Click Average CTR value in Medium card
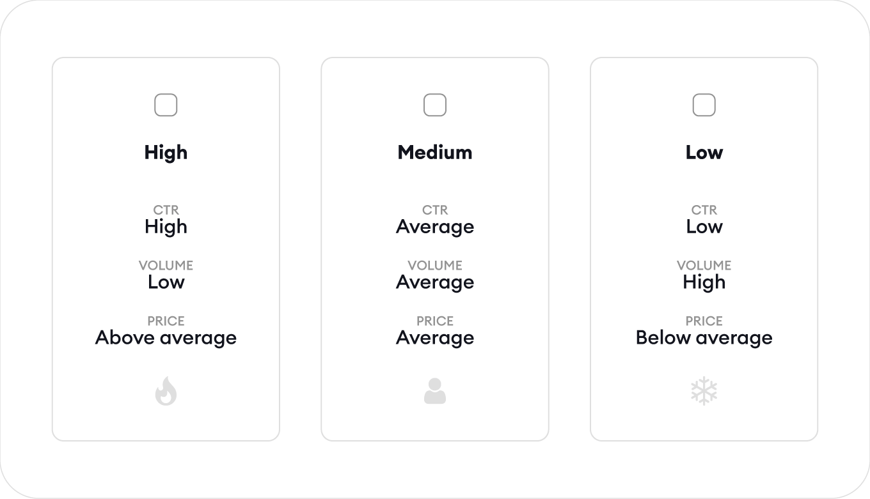Screen dimensions: 870x499 [x=435, y=227]
